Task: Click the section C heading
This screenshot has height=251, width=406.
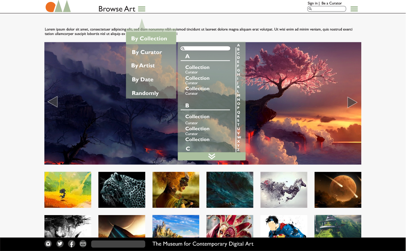Action: point(188,149)
